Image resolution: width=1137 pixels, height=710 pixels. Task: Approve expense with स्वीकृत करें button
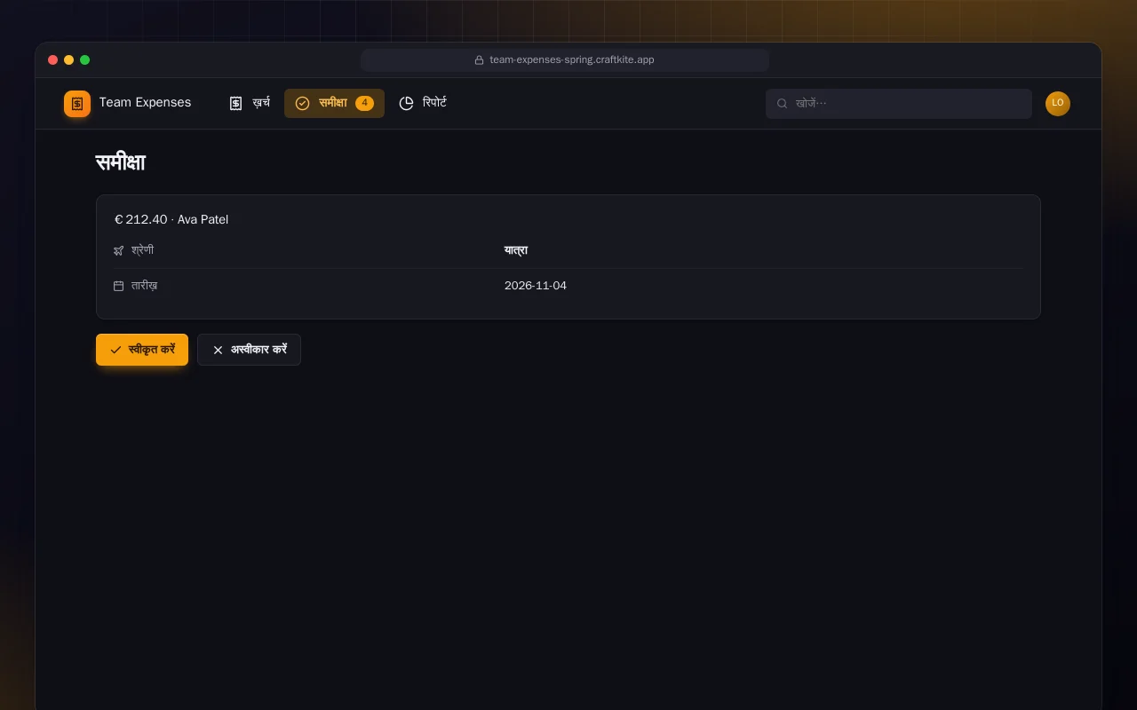pyautogui.click(x=142, y=350)
